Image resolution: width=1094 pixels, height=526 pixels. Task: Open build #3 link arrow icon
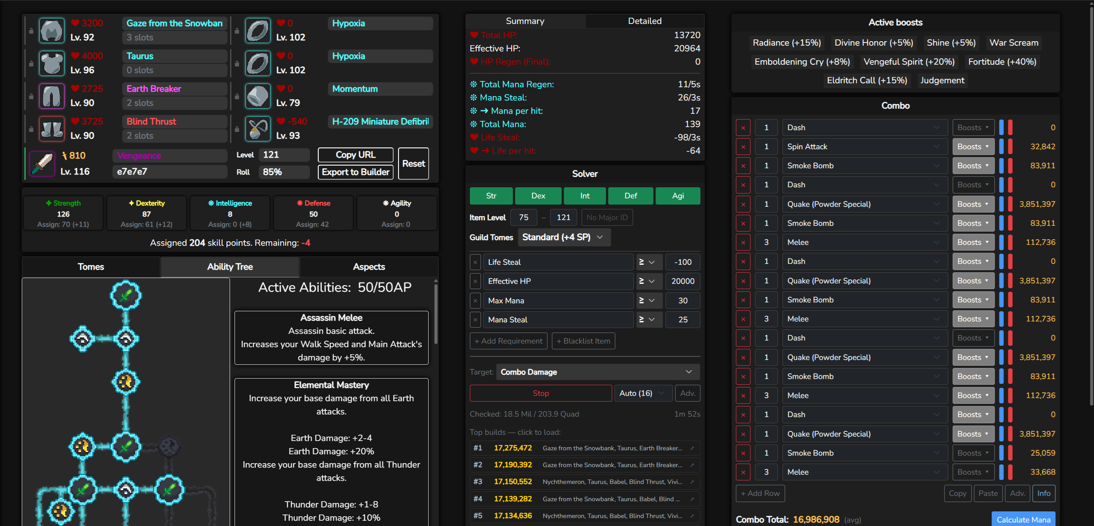point(692,482)
